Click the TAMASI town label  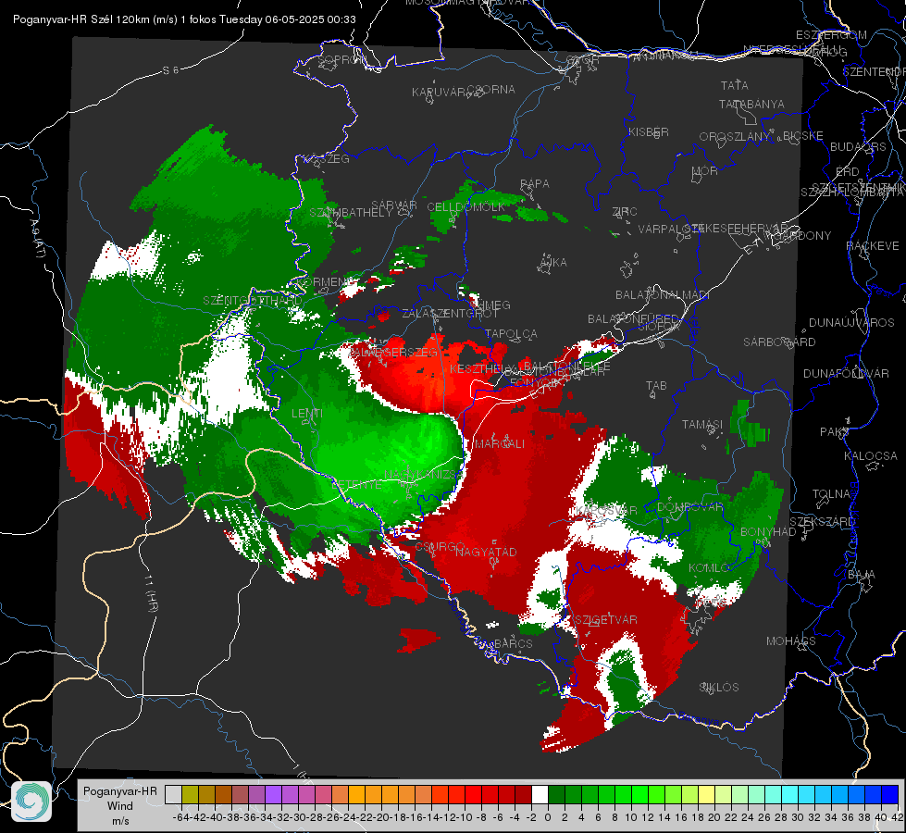pos(702,424)
